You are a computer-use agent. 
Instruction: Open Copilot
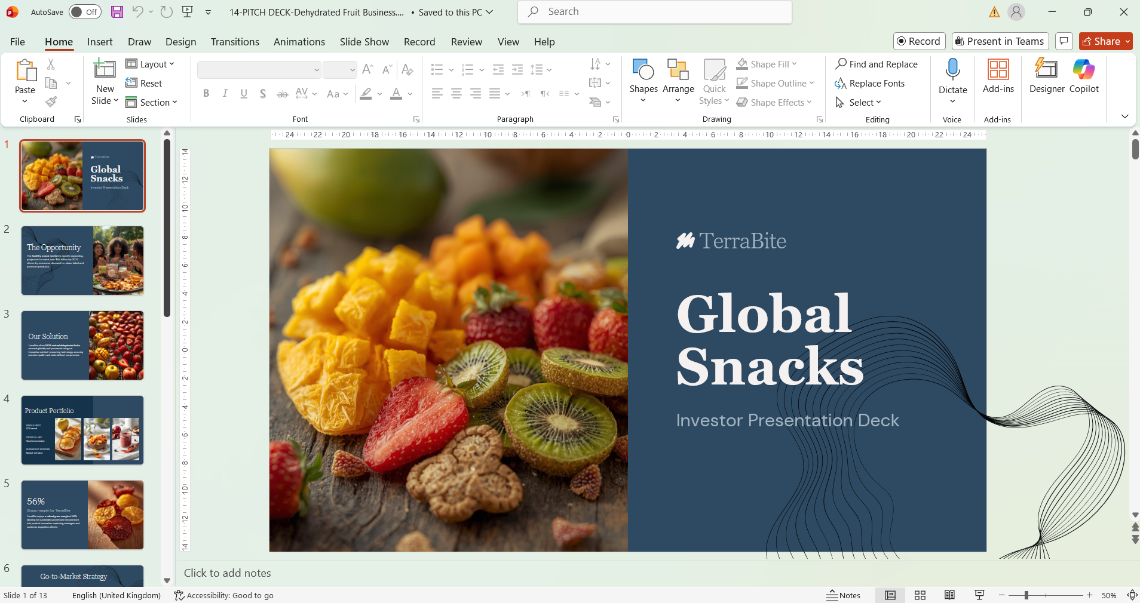click(x=1084, y=76)
